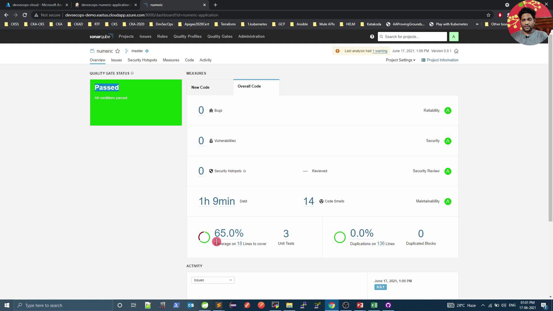Image resolution: width=553 pixels, height=311 pixels.
Task: Expand Project Settings dropdown
Action: (400, 60)
